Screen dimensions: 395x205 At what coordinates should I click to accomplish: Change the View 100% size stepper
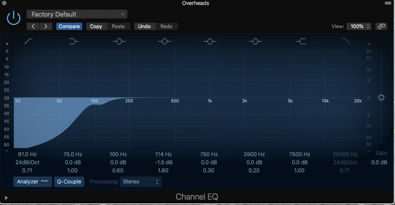coord(359,26)
